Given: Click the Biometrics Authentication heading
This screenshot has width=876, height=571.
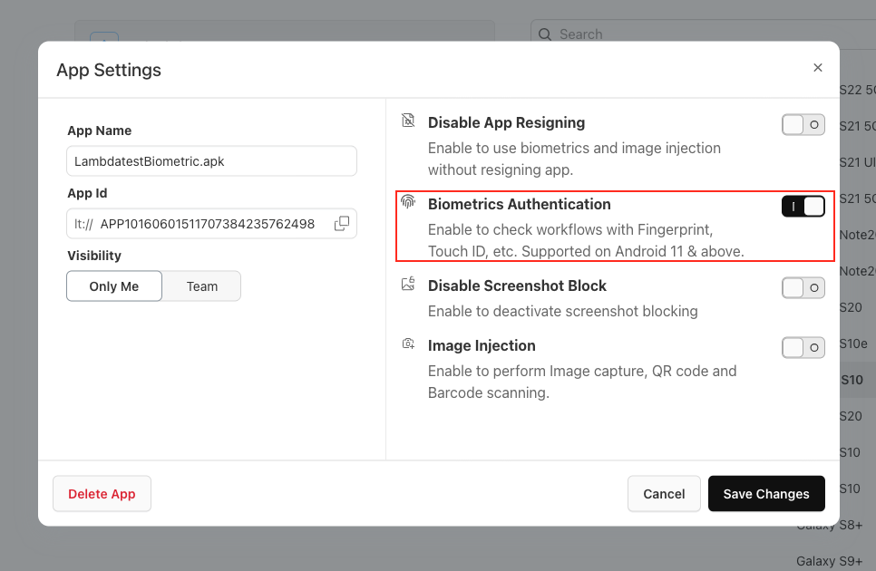Looking at the screenshot, I should (520, 204).
